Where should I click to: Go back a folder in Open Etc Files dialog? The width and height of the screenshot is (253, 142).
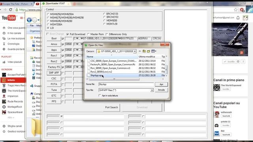[140, 51]
